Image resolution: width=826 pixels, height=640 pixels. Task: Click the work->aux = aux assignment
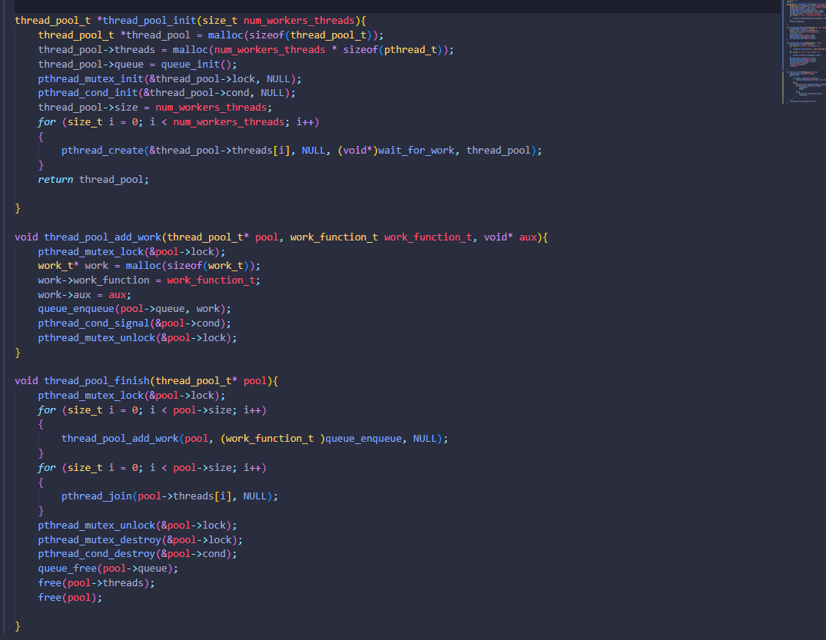point(85,295)
